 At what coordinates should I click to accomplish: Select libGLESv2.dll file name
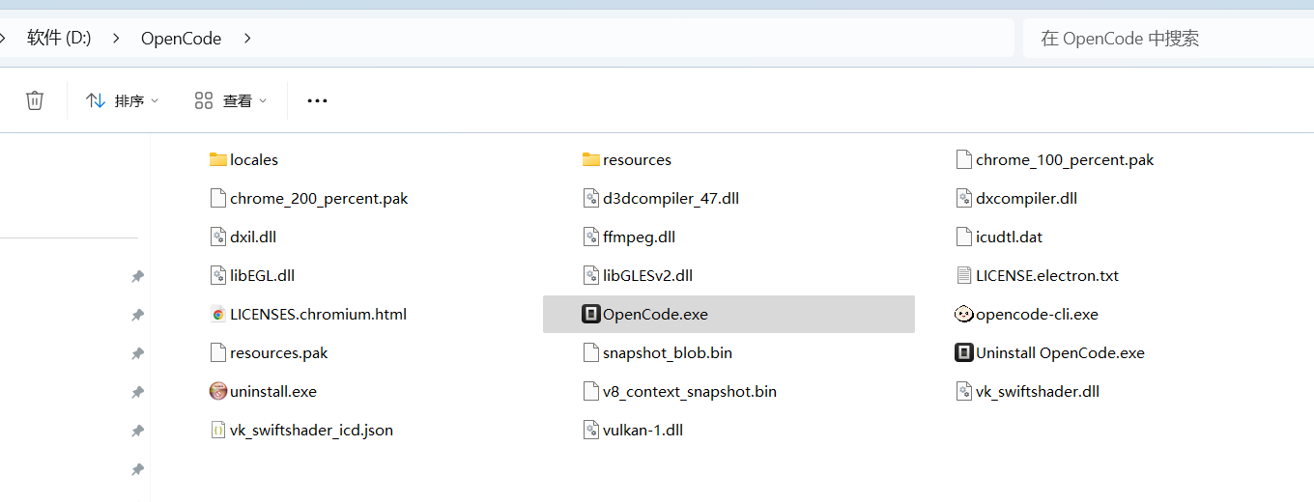[x=647, y=275]
